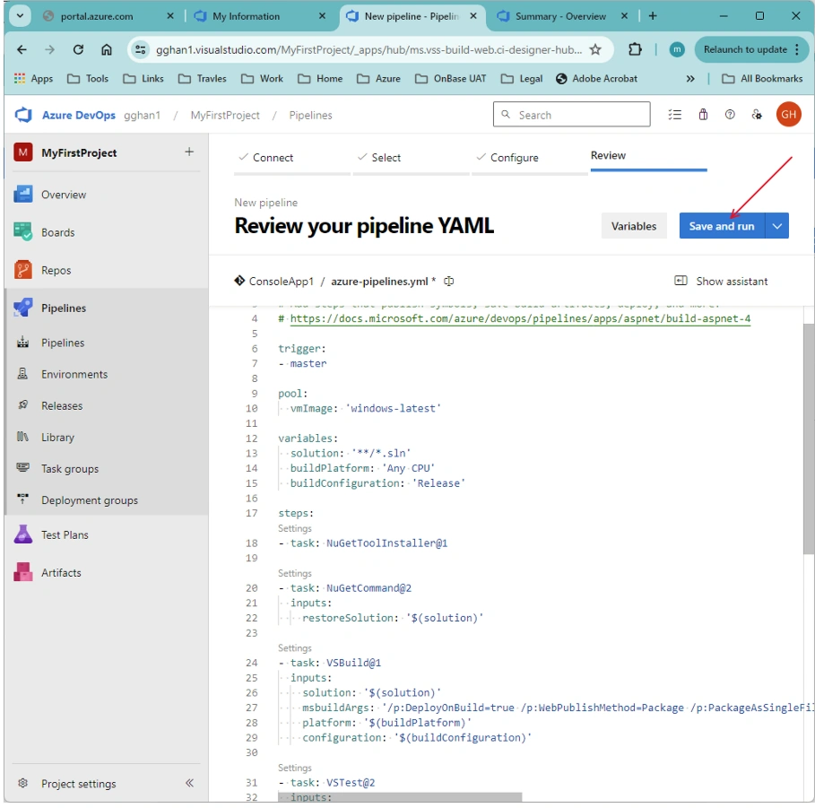The width and height of the screenshot is (815, 808).
Task: Click the plus icon next to MyFirstProject
Action: (x=189, y=152)
